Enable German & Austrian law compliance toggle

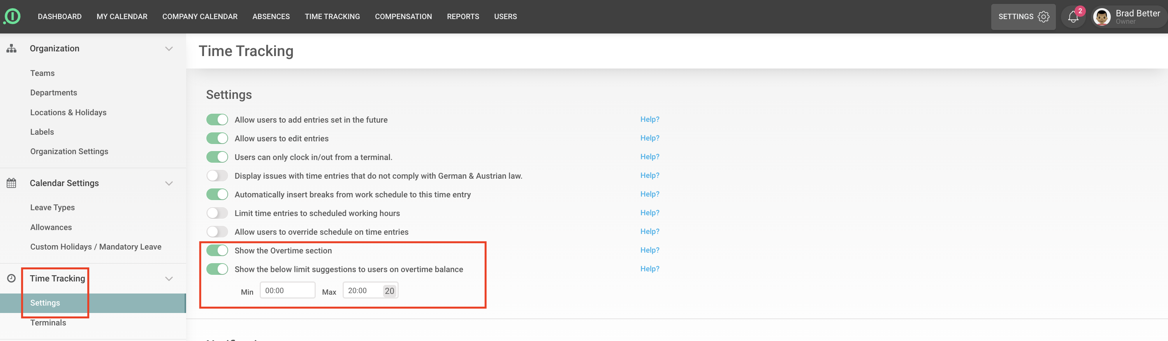click(217, 176)
